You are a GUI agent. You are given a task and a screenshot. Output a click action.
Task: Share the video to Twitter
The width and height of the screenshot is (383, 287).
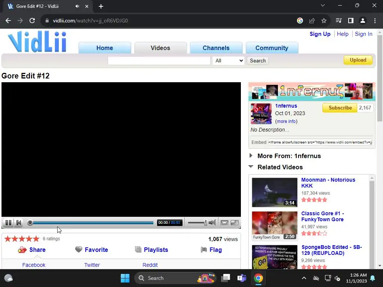point(92,265)
